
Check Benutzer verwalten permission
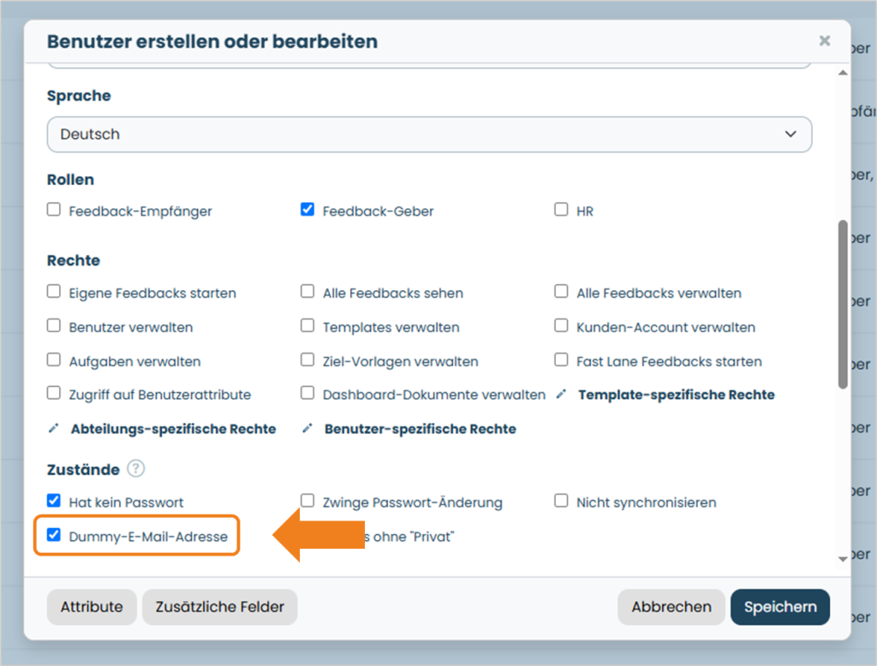(54, 325)
